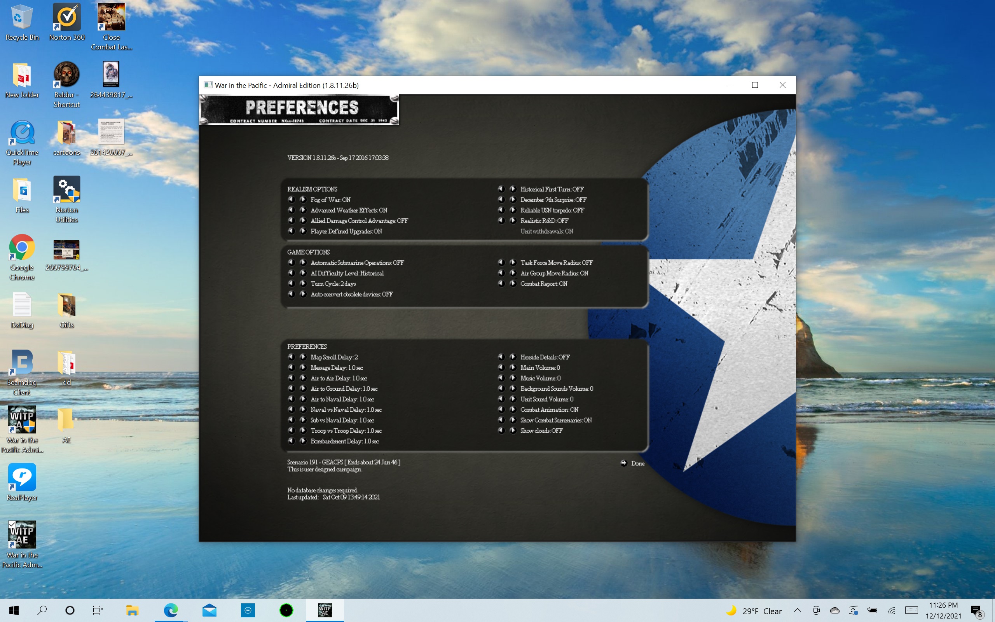Screen dimensions: 995x622
Task: Toggle Combat Report right arrow
Action: click(513, 283)
